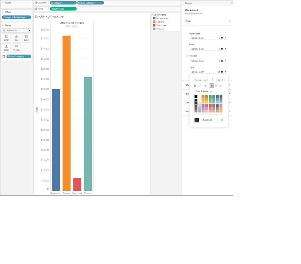Image resolution: width=301 pixels, height=264 pixels.
Task: Open Title font dropdown arrow
Action: (226, 72)
